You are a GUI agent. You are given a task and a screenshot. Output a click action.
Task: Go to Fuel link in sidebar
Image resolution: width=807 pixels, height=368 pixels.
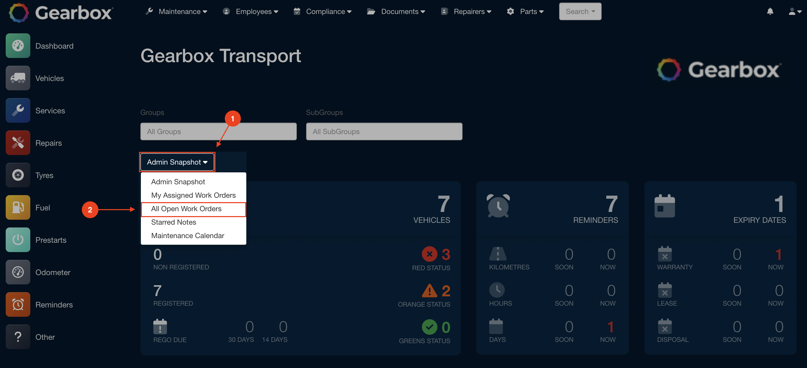[x=43, y=208]
